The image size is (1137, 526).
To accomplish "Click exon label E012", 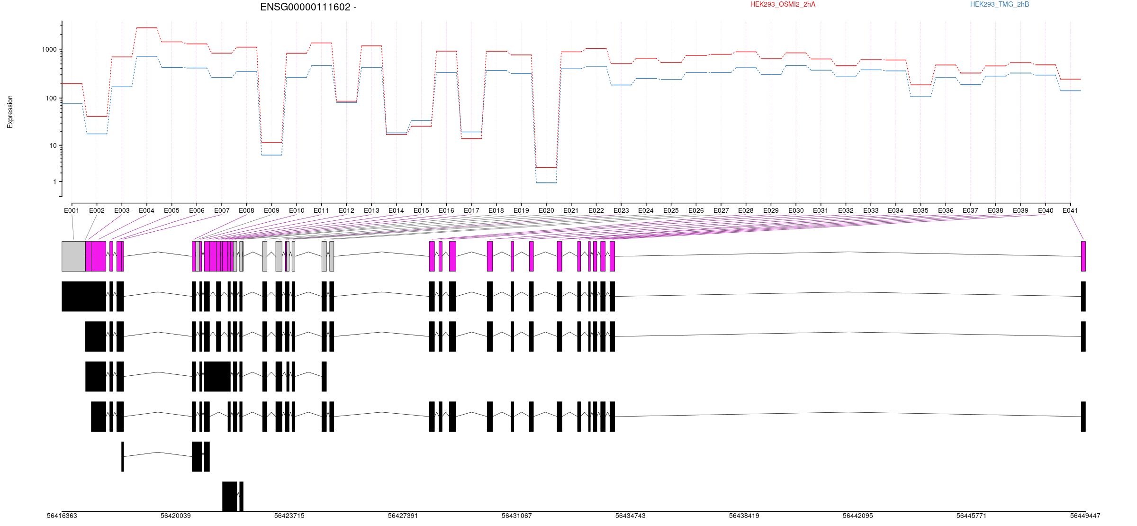I will pyautogui.click(x=346, y=210).
